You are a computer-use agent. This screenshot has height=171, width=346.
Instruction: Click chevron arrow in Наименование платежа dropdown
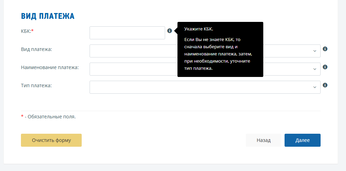point(314,69)
